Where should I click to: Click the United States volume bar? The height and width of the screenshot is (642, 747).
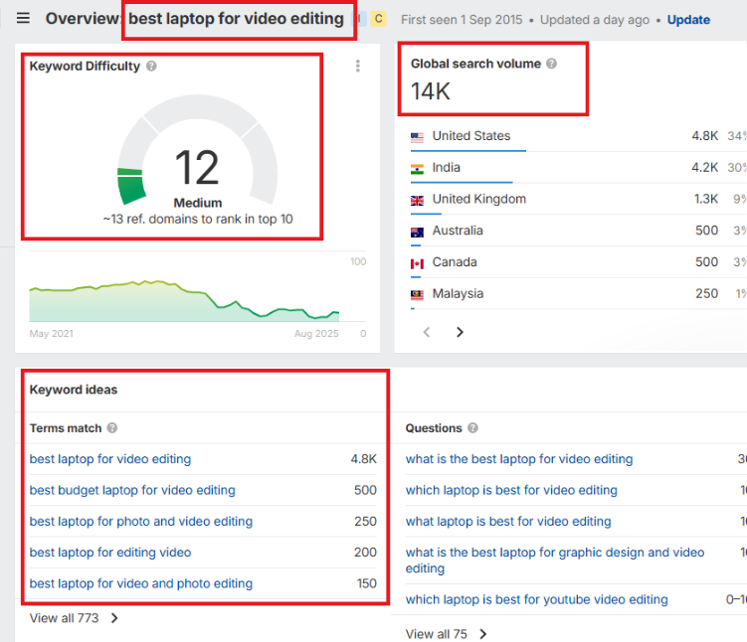(x=468, y=151)
